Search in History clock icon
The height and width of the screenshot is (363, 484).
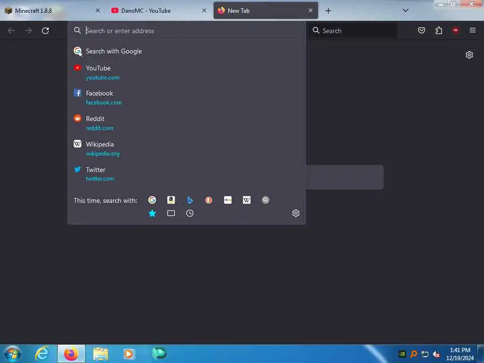190,213
